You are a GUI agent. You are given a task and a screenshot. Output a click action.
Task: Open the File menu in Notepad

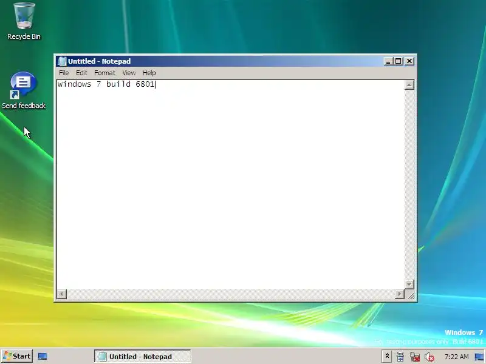64,73
